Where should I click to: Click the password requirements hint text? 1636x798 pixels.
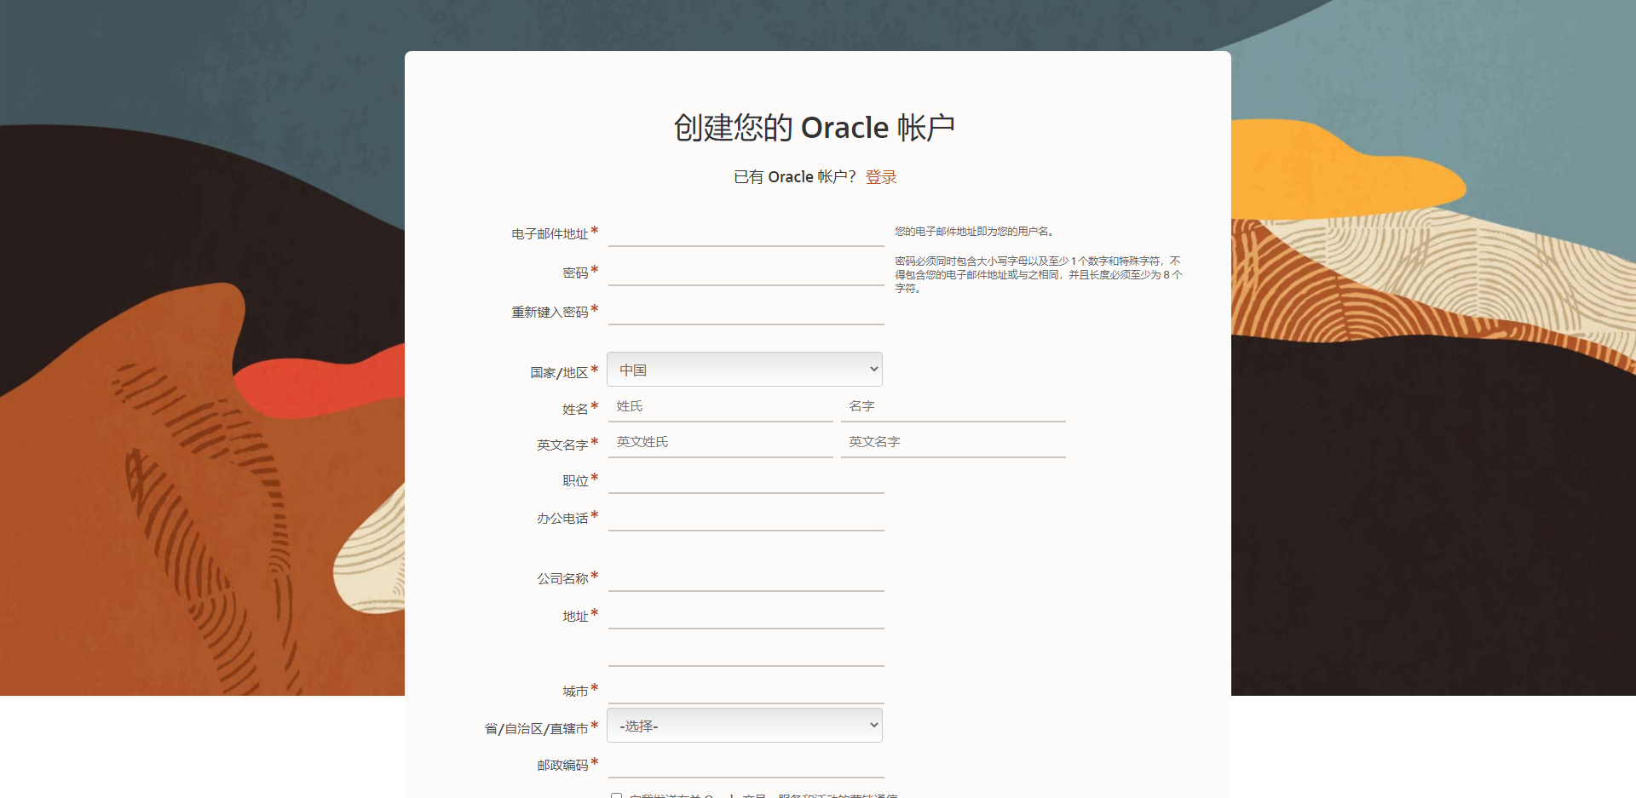click(1039, 274)
